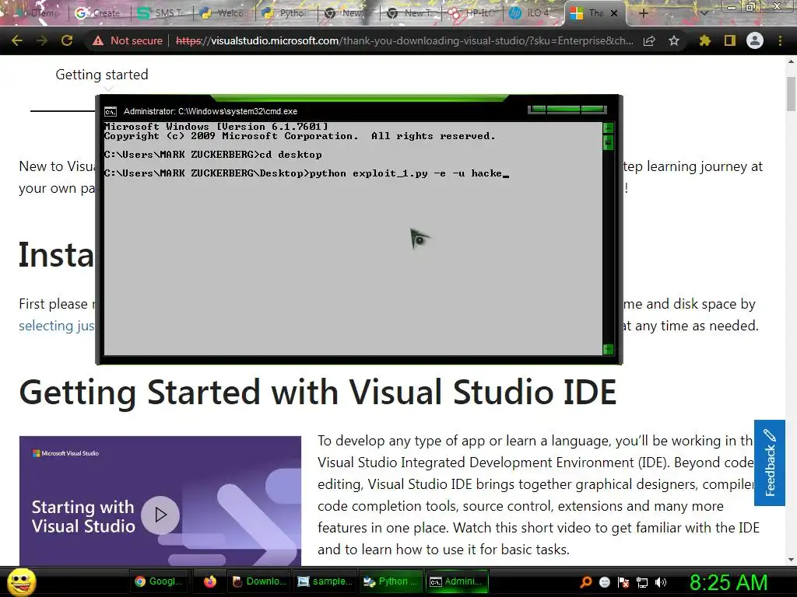The image size is (797, 597).
Task: Switch to the Welcome Python tab
Action: click(x=223, y=13)
